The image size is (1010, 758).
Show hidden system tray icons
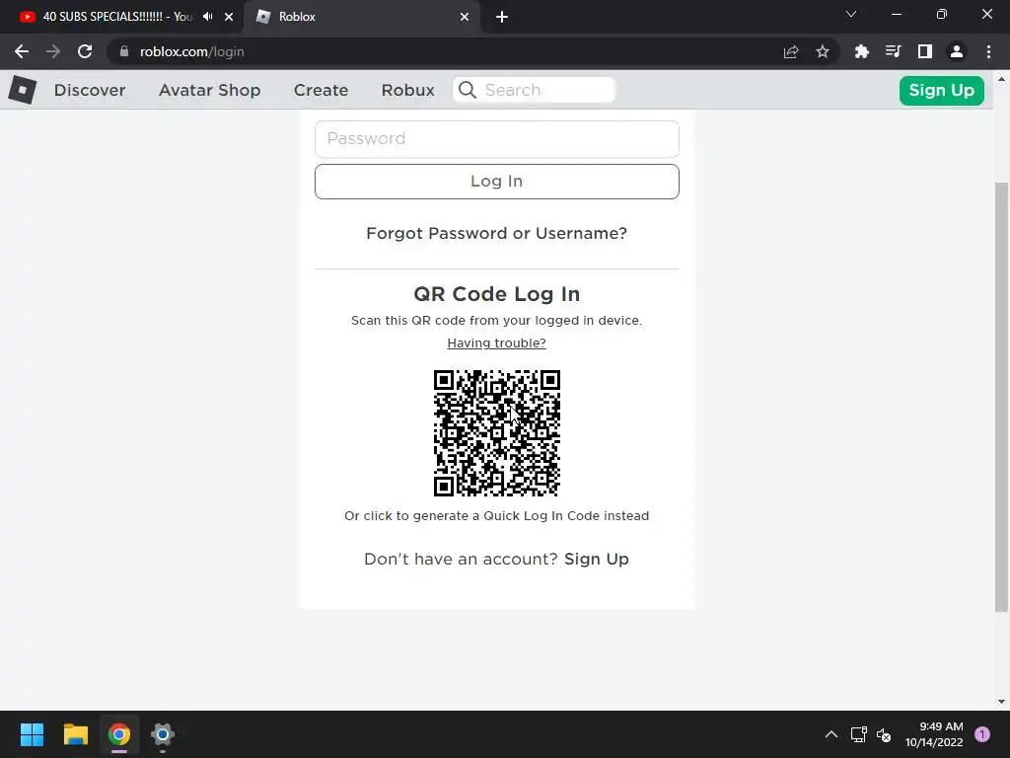[831, 734]
